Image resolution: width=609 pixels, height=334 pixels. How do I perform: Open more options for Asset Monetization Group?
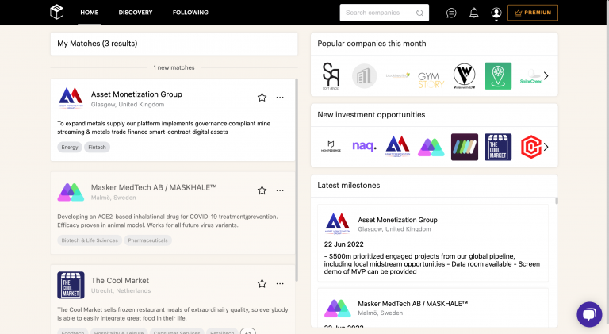[x=280, y=98]
